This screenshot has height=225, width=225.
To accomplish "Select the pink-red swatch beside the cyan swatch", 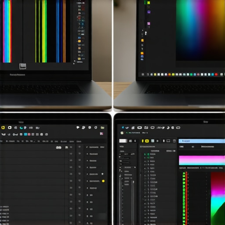I will (29, 134).
